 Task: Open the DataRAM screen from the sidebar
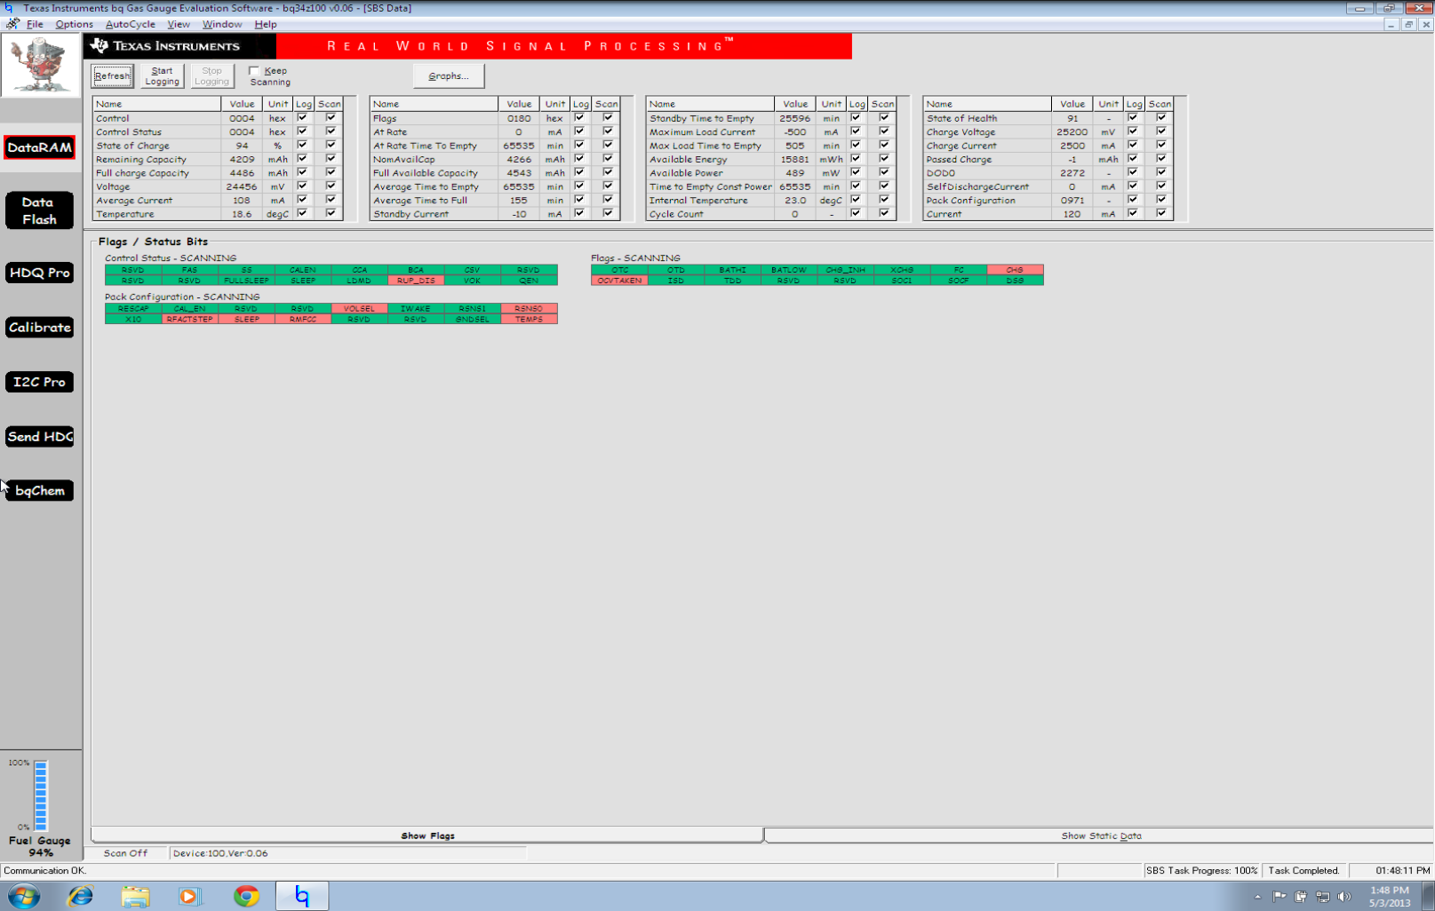(39, 147)
